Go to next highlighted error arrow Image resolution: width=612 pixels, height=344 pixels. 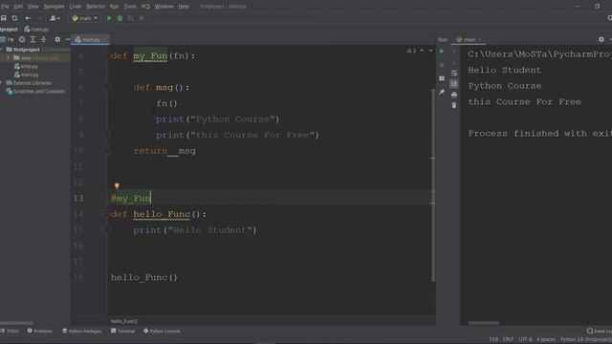click(x=430, y=51)
